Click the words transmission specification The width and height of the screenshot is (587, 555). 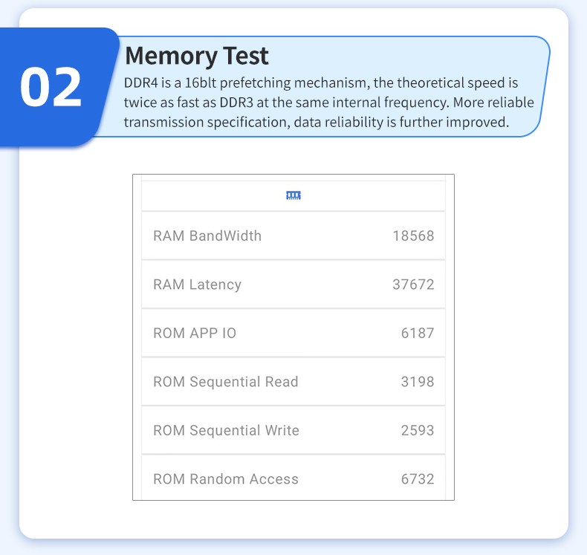(x=206, y=122)
